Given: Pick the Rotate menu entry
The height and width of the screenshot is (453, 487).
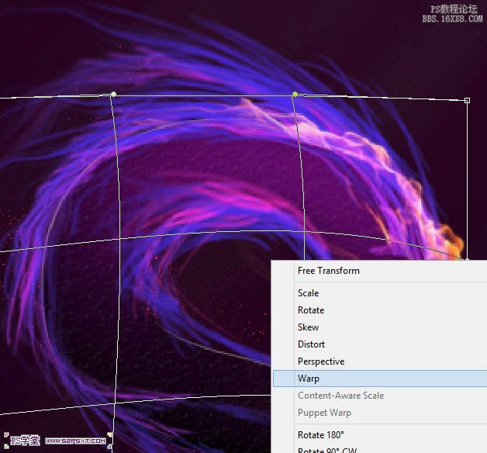Looking at the screenshot, I should [380, 310].
